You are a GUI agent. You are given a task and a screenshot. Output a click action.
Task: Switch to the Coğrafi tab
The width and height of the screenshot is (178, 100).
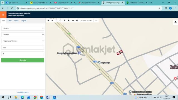coord(23,21)
